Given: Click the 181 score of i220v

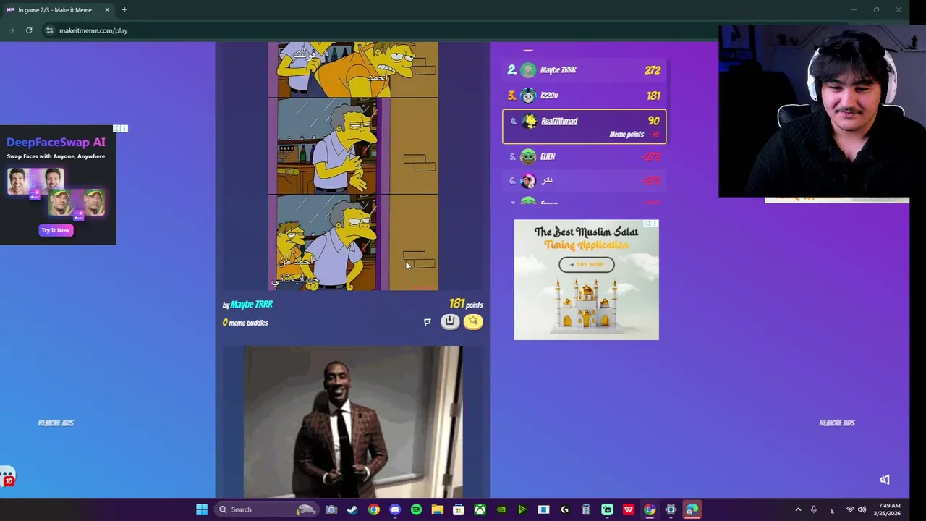Looking at the screenshot, I should click(653, 96).
